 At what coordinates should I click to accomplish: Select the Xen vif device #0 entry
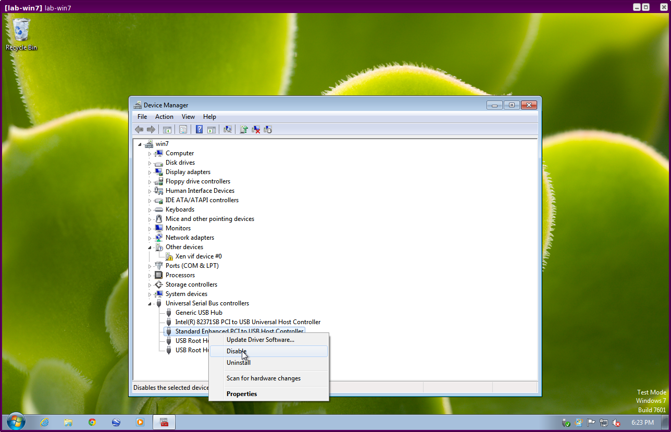tap(198, 256)
